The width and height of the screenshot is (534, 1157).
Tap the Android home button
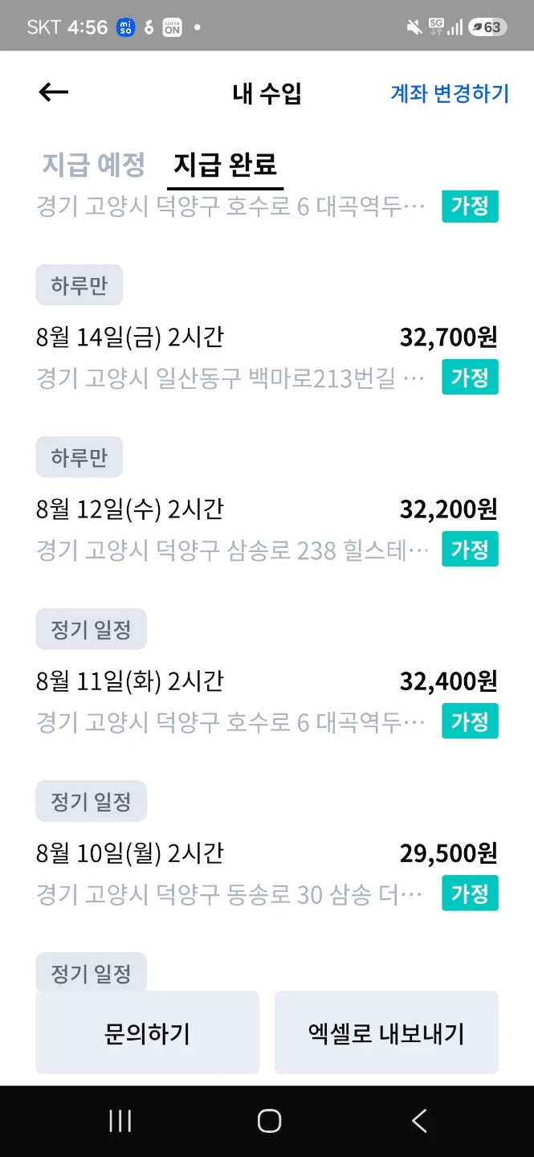point(269,1121)
